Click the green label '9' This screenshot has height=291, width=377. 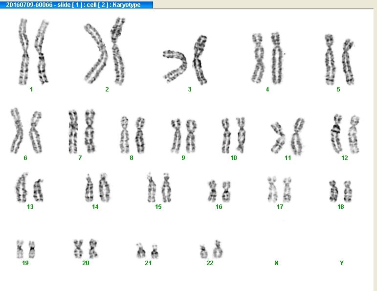coord(183,158)
